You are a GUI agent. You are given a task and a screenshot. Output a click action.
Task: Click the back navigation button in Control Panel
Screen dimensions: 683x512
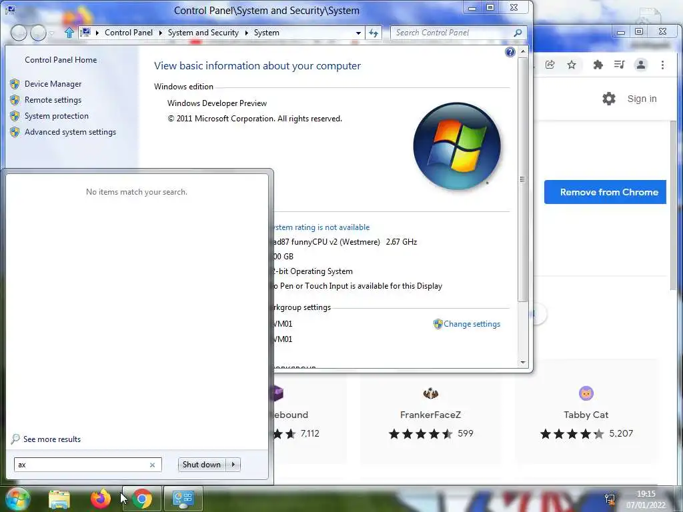[19, 33]
